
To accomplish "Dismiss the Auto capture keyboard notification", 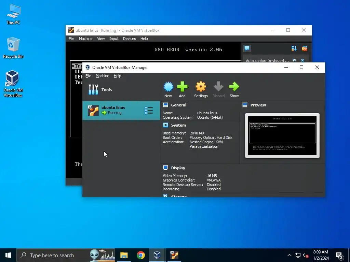I will point(302,60).
